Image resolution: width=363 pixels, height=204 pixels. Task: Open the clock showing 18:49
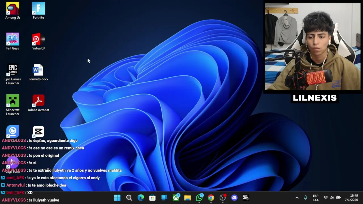tap(351, 198)
